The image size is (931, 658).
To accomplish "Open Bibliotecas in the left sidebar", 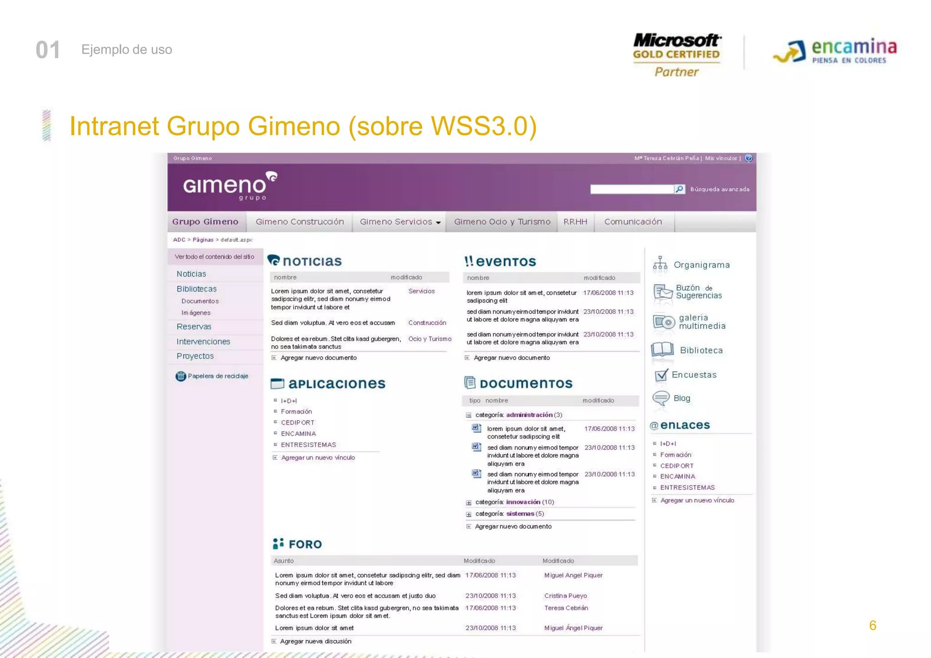I will (197, 289).
